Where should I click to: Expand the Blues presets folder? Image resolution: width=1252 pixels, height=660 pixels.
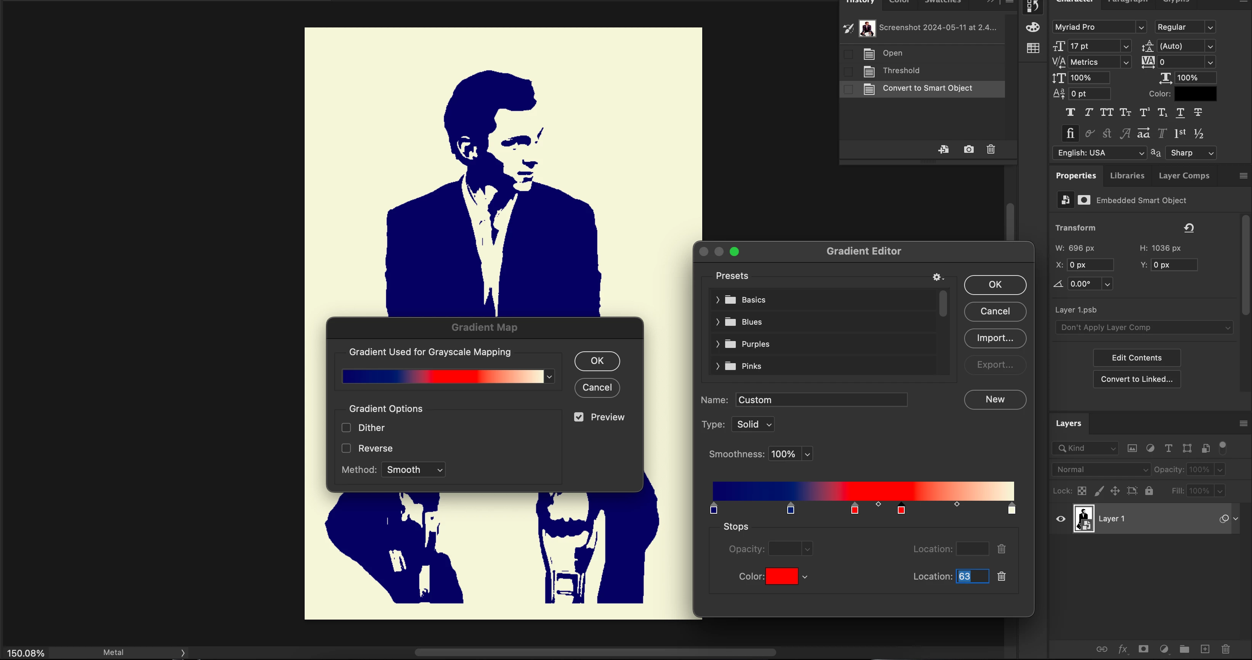click(x=717, y=322)
